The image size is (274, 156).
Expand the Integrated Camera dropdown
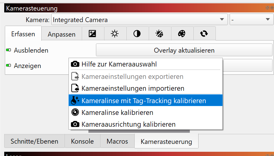139,19
